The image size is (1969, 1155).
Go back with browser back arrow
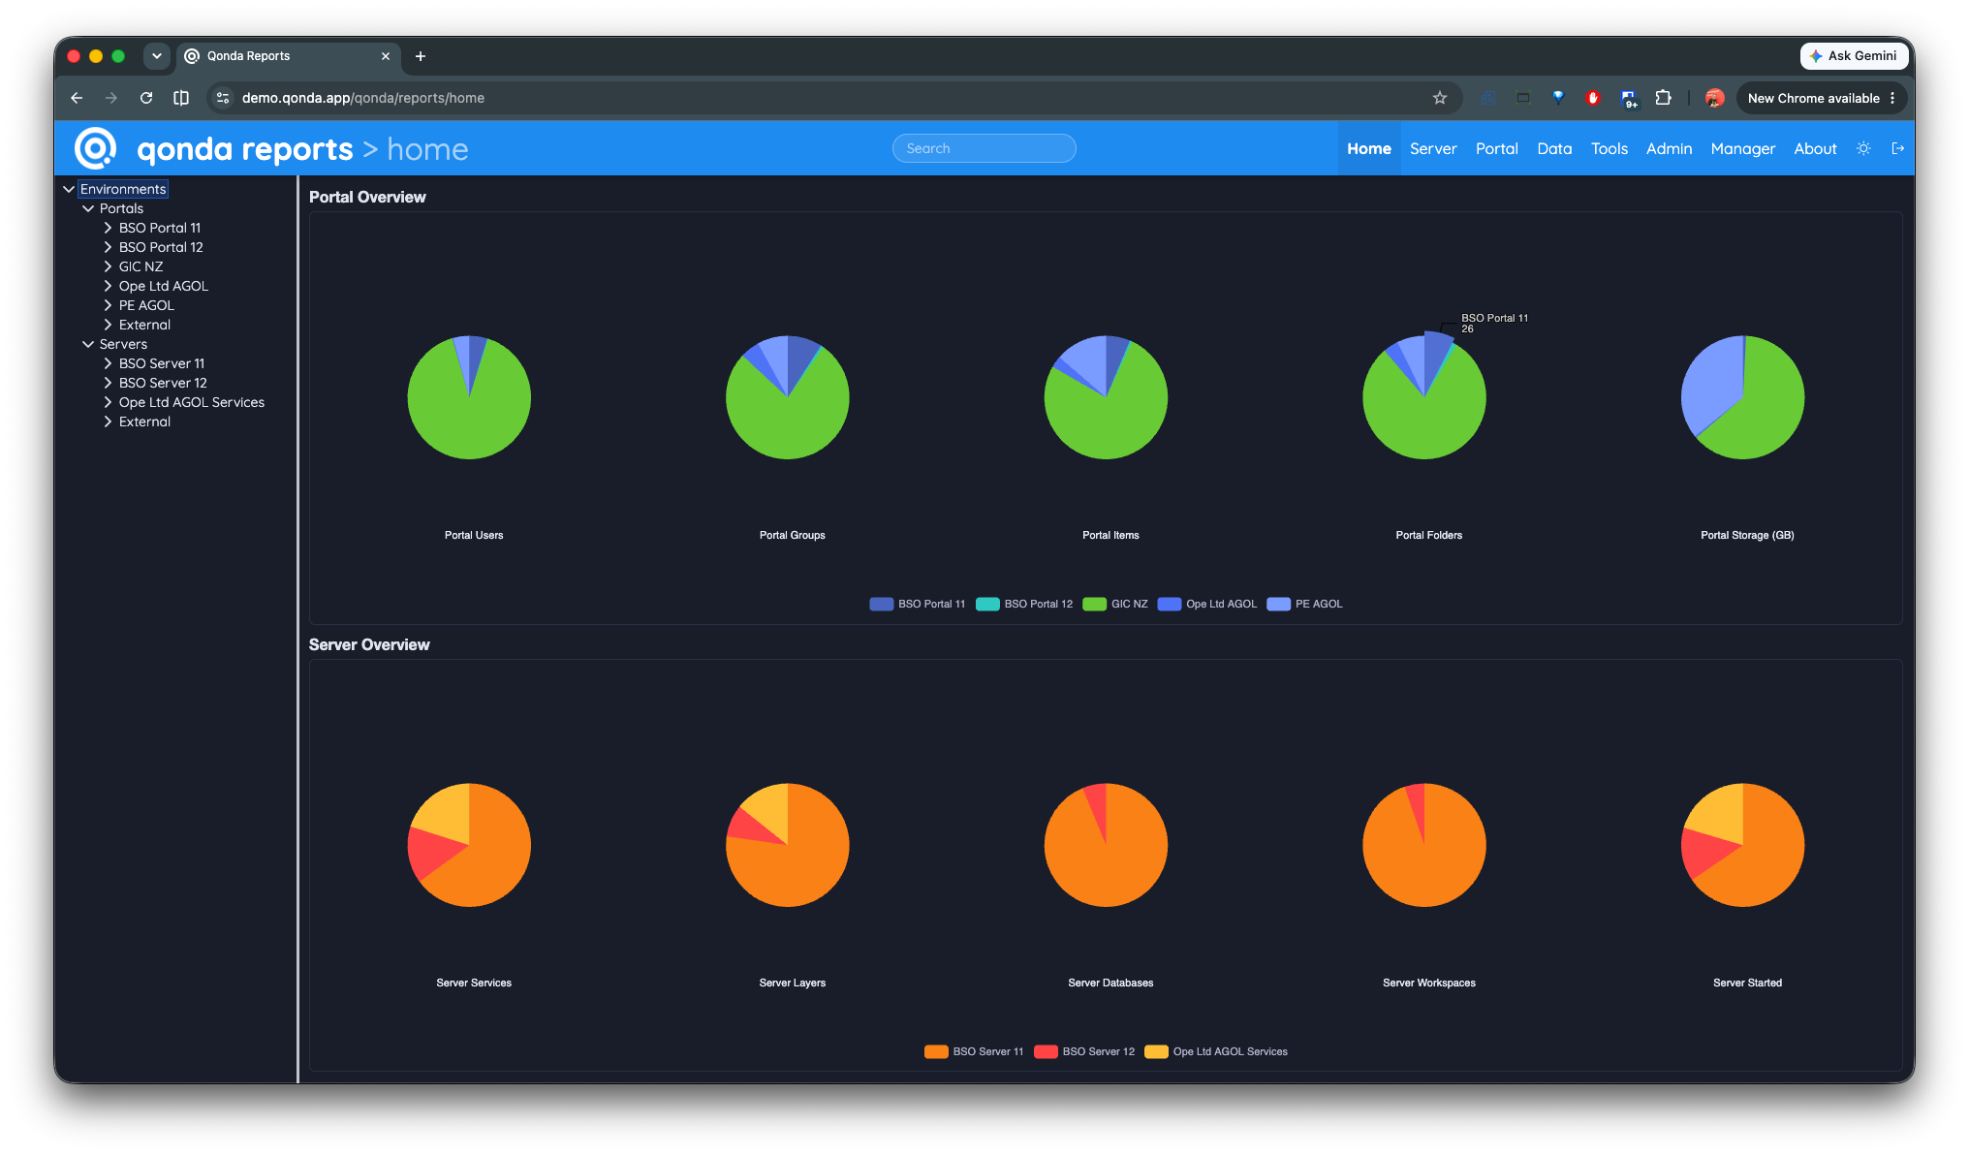[x=77, y=98]
